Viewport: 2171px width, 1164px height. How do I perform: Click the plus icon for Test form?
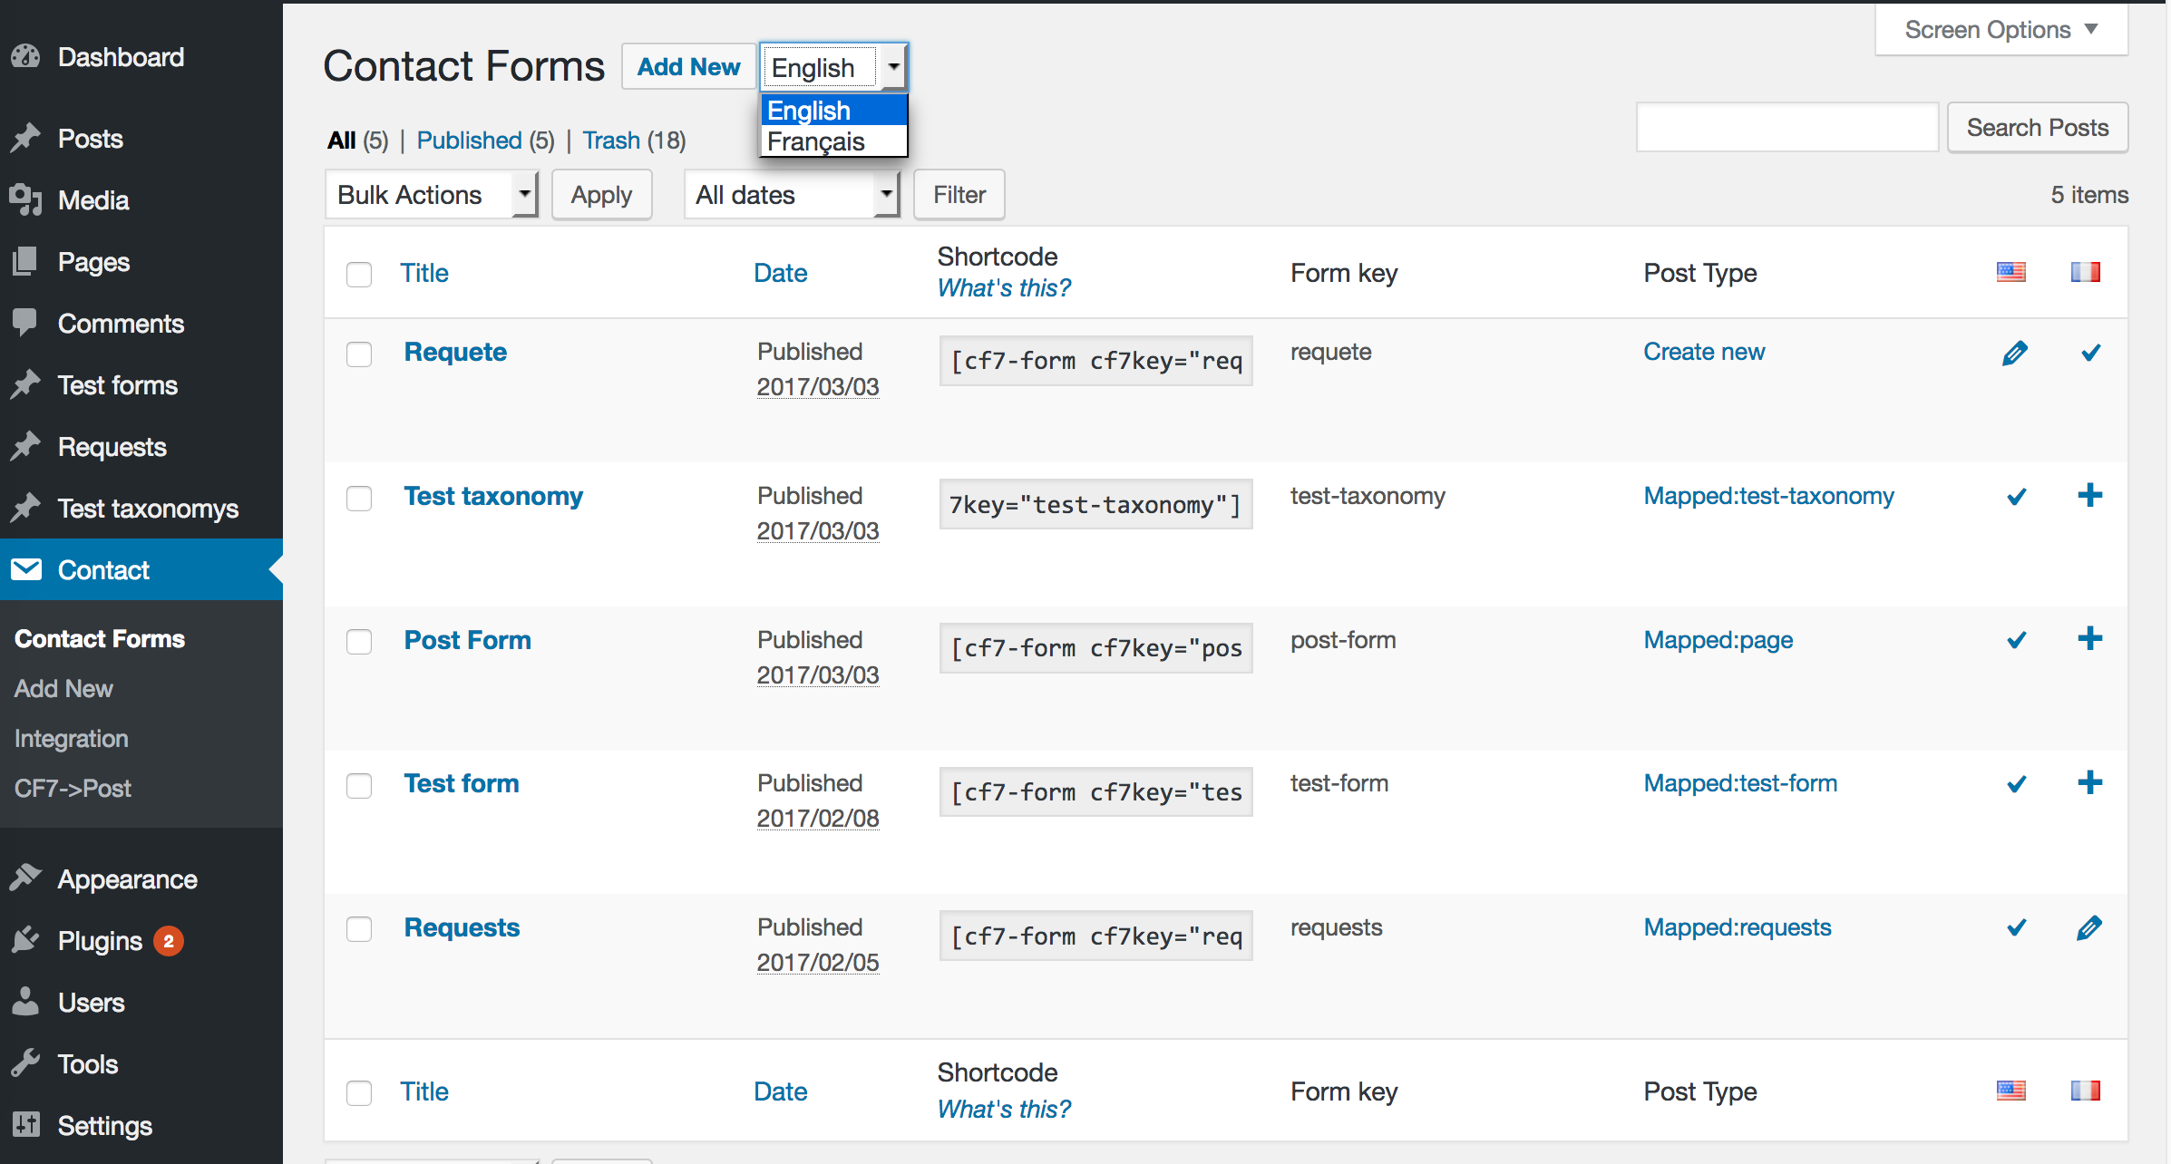[x=2089, y=783]
